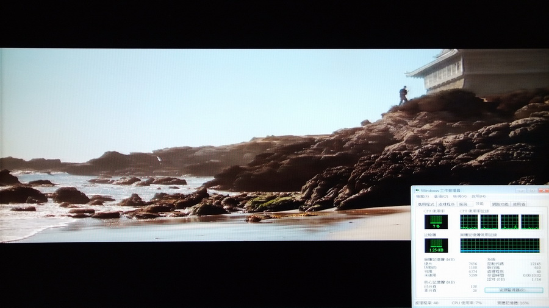
Task: Click the handles value 12145
Action: tap(536, 264)
